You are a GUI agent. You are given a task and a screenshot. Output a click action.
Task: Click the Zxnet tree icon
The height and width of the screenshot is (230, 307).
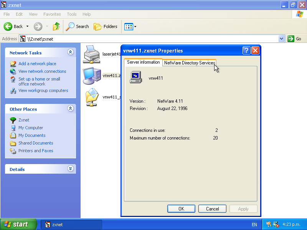click(x=13, y=120)
